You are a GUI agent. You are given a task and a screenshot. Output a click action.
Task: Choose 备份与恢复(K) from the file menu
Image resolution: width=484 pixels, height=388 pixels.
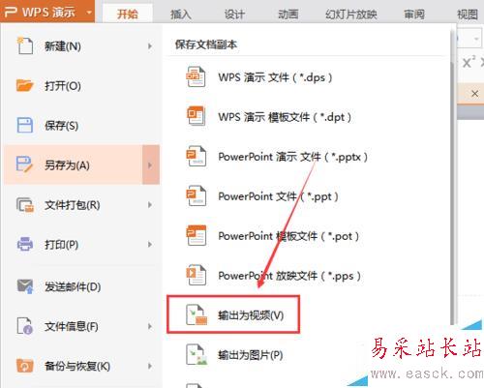[x=82, y=366]
